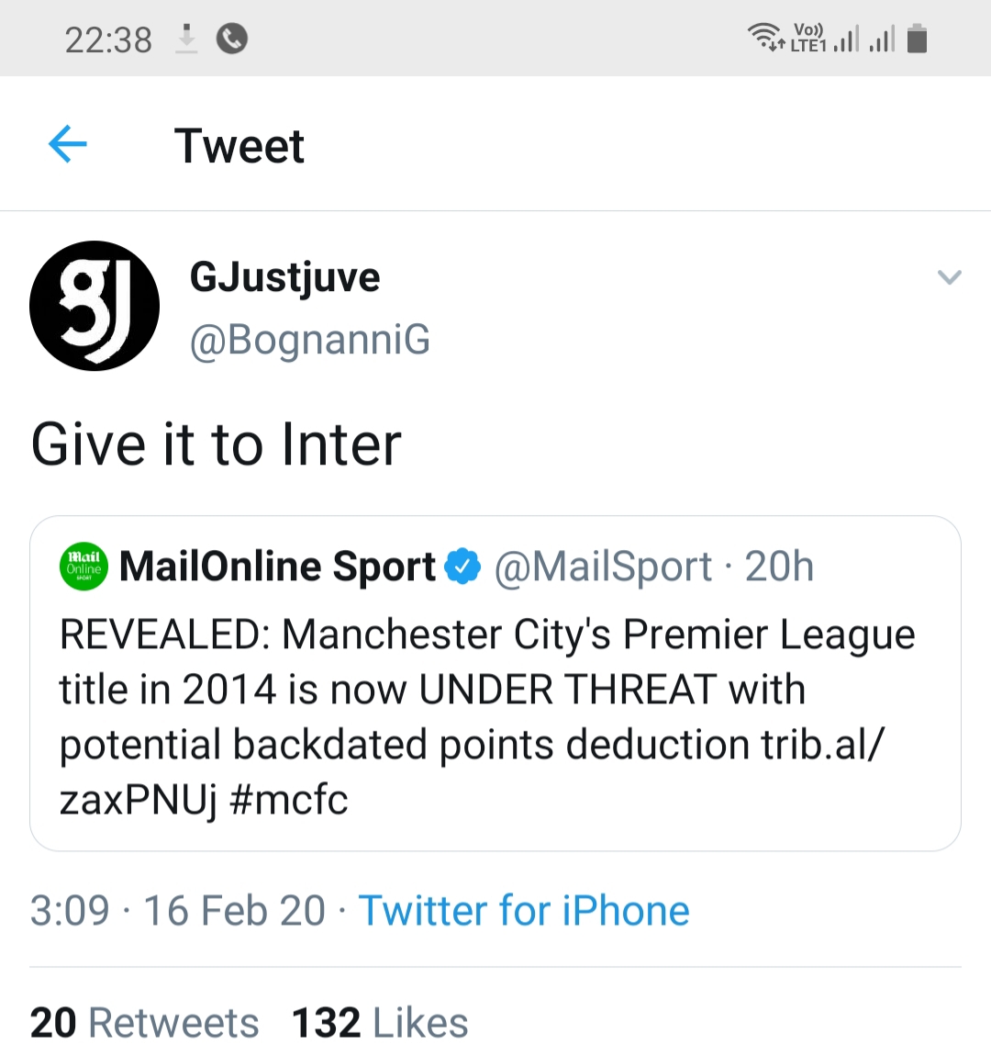The width and height of the screenshot is (991, 1056).
Task: Open the GJustjuve profile avatar
Action: tap(95, 306)
